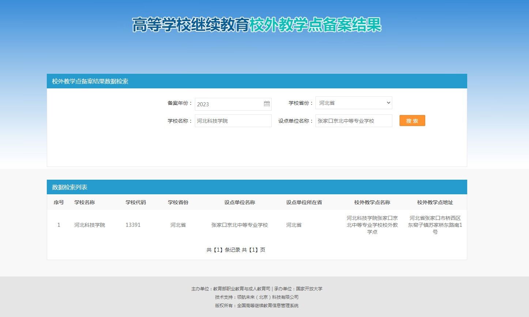529x317 pixels.
Task: Select the 学校省份 column header
Action: (178, 202)
